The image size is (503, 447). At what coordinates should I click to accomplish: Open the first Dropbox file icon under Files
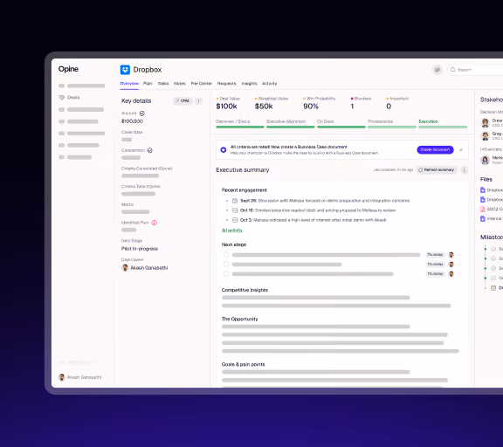[482, 189]
